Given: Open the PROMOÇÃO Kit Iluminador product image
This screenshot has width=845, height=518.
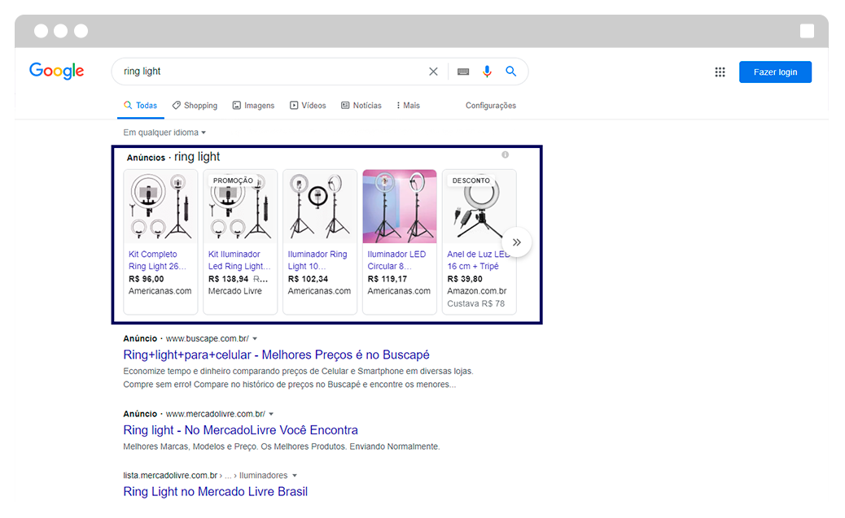Looking at the screenshot, I should click(240, 207).
